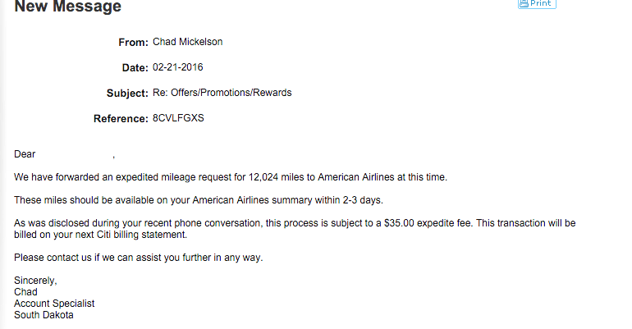This screenshot has height=329, width=632.
Task: Click the Citi billing statement line
Action: tap(100, 235)
